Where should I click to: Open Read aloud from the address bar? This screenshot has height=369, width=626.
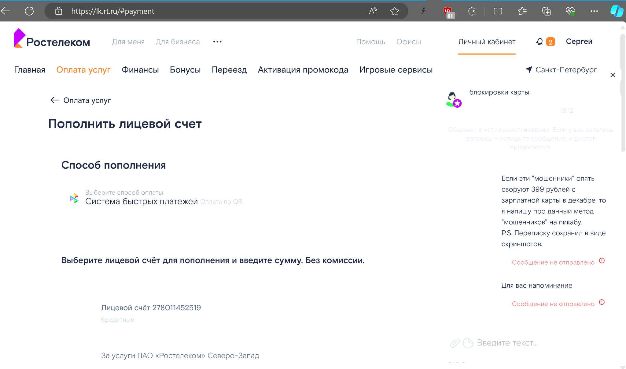(373, 11)
